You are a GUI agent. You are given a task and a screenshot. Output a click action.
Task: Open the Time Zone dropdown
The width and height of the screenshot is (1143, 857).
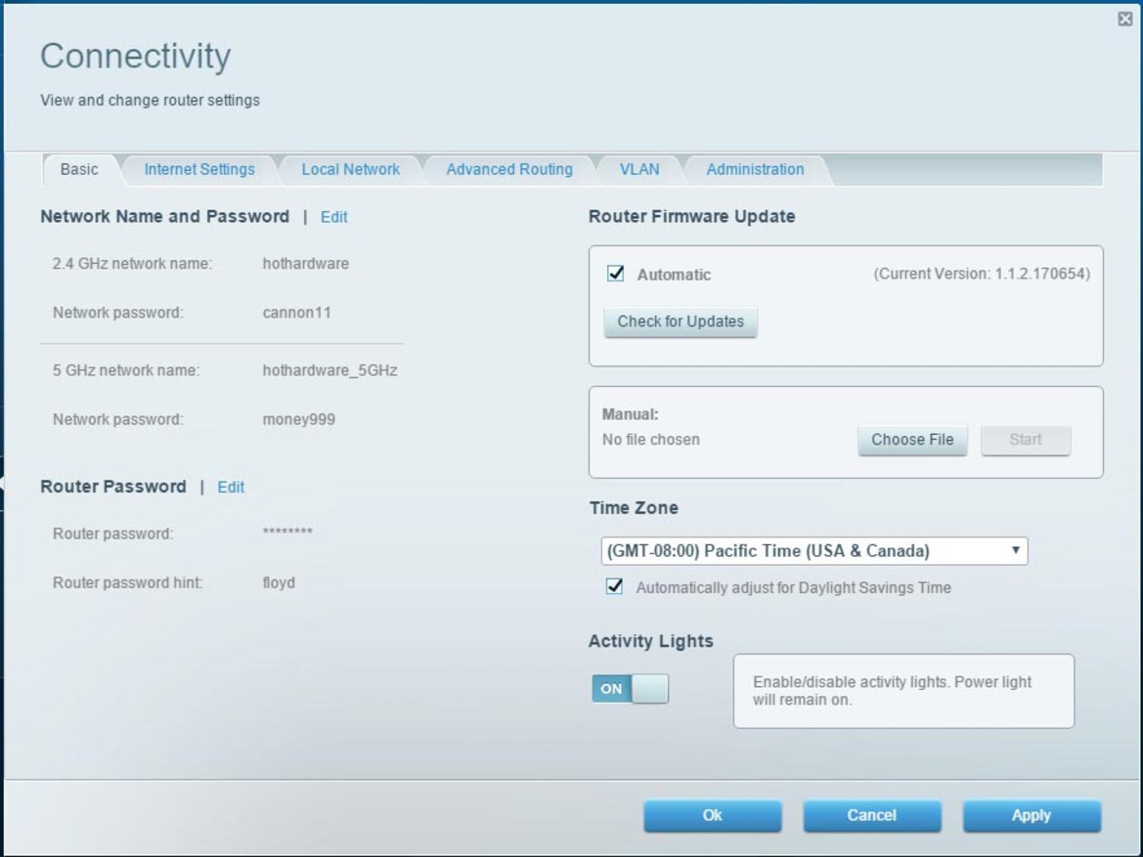click(x=814, y=551)
